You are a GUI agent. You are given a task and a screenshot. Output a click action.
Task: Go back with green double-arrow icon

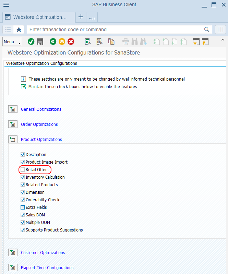pos(53,41)
